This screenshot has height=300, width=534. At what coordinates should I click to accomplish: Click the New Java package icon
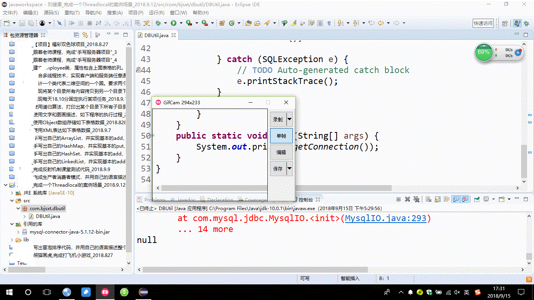click(x=221, y=23)
